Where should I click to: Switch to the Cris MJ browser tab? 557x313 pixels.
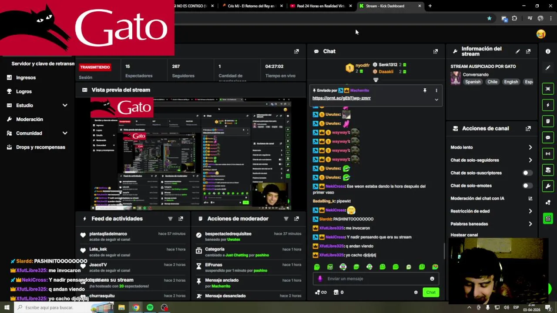[x=252, y=6]
